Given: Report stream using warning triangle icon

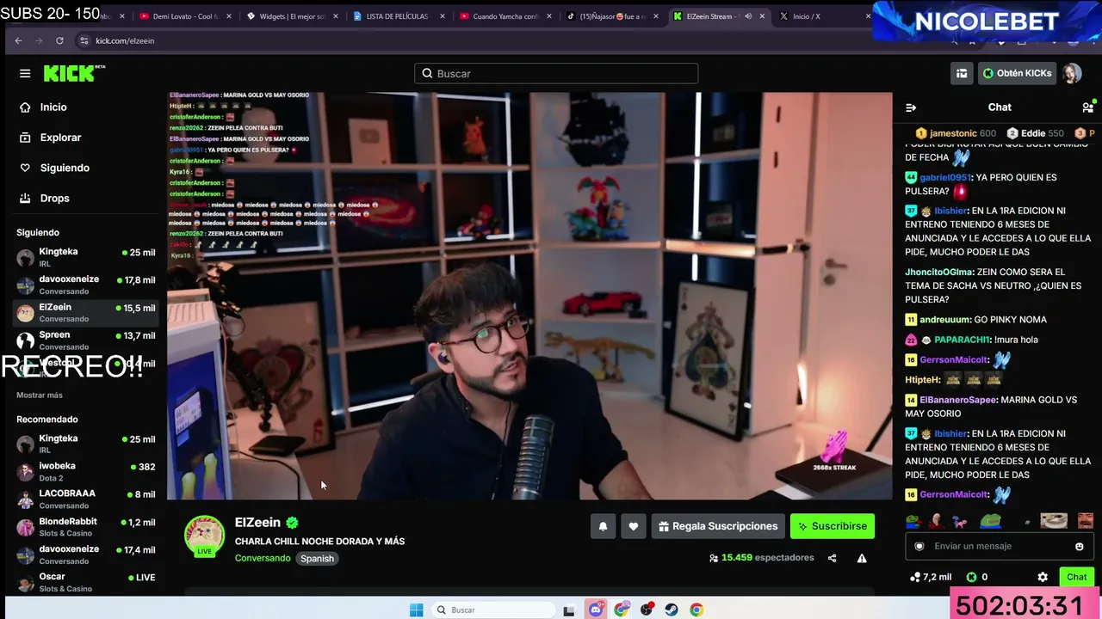Looking at the screenshot, I should click(862, 558).
